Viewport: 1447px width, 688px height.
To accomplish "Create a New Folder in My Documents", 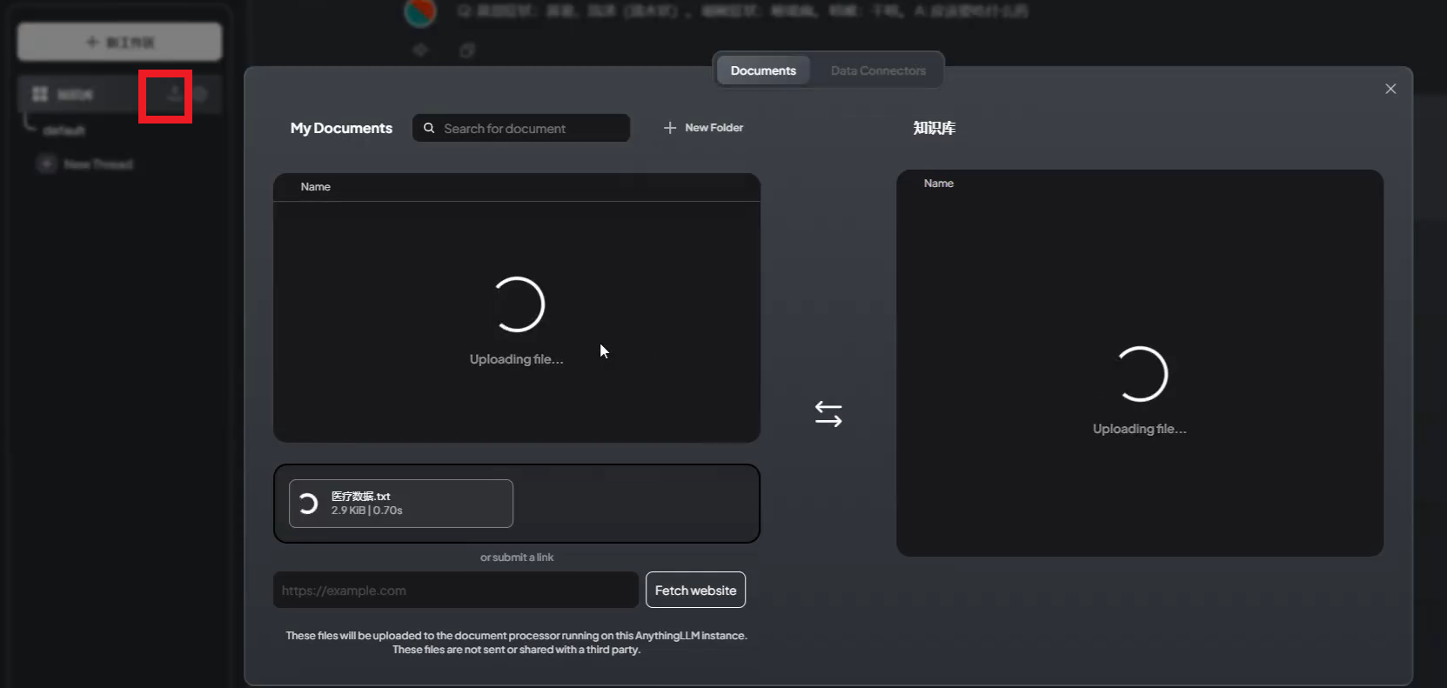I will pos(703,128).
